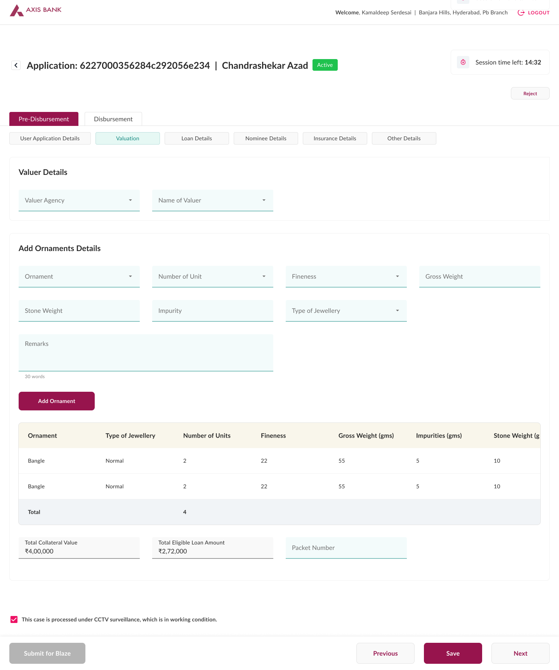This screenshot has width=559, height=670.
Task: Click Bangle in the second table row
Action: click(36, 487)
